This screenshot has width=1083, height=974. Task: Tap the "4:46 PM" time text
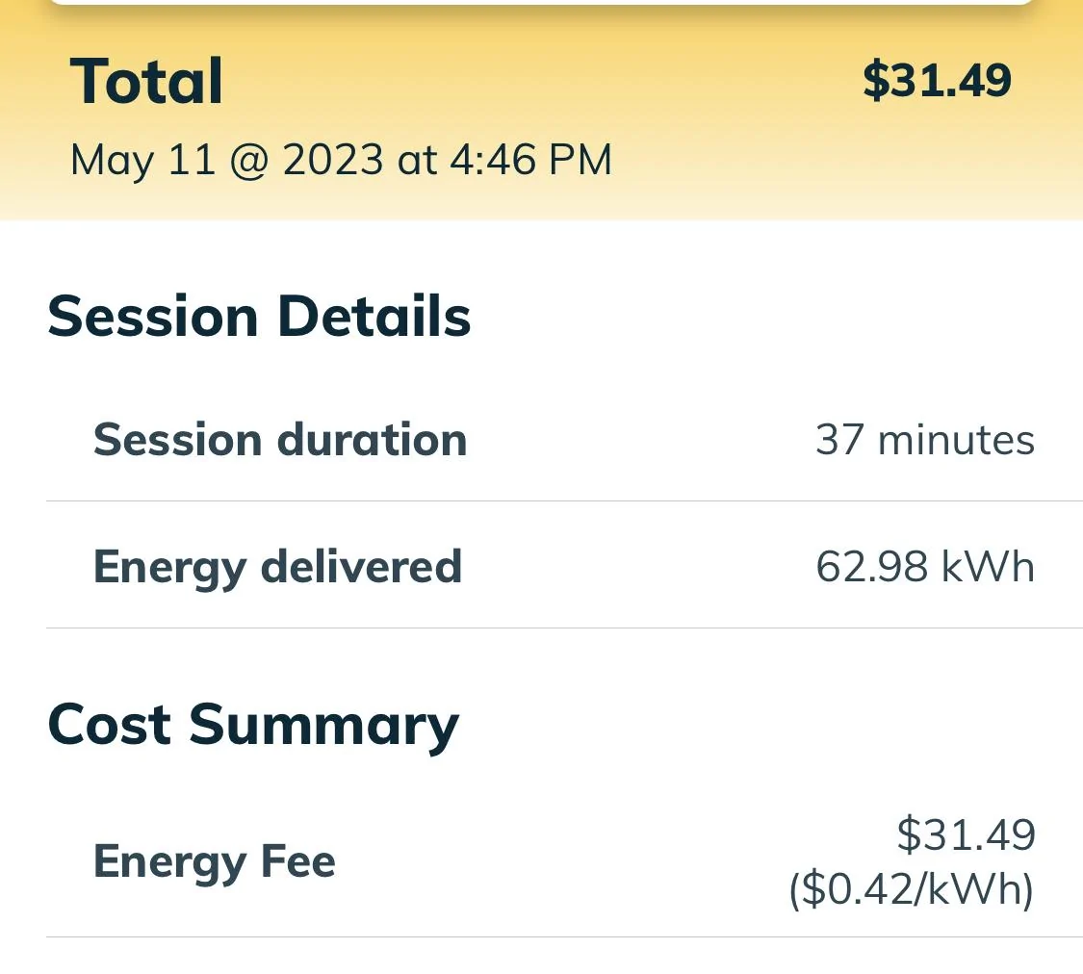point(530,160)
